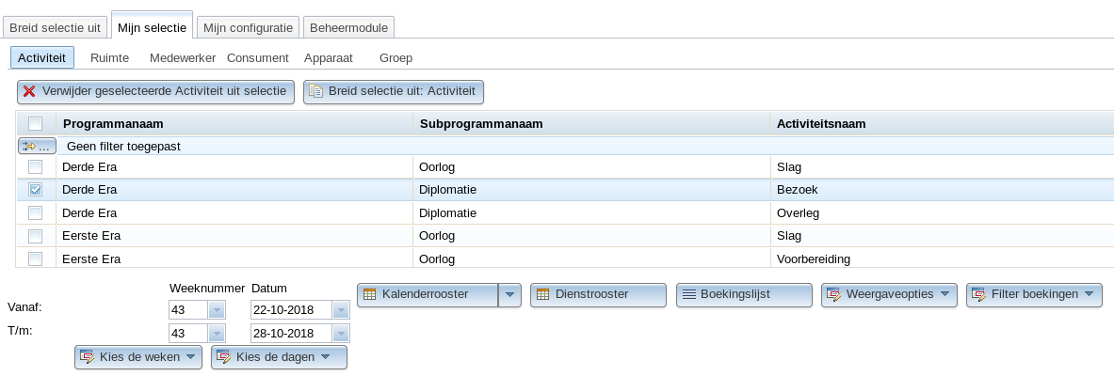Click the Kies de dagen button
1114x376 pixels.
tap(280, 357)
